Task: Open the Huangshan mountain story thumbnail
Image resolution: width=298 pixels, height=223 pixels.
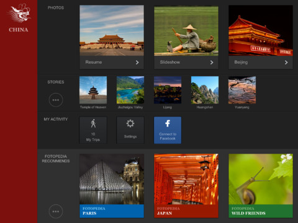Action: point(205,90)
